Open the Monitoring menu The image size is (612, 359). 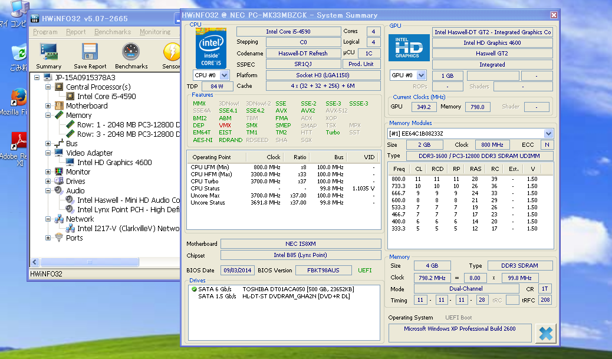[x=155, y=32]
